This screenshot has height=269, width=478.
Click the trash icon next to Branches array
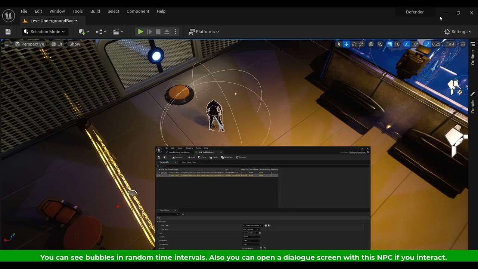tap(265, 248)
